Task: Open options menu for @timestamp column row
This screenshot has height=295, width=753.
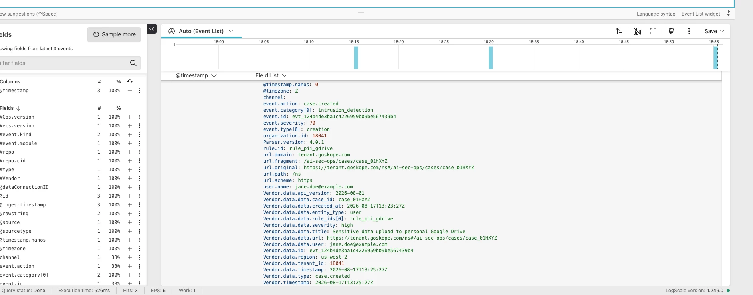Action: (139, 91)
